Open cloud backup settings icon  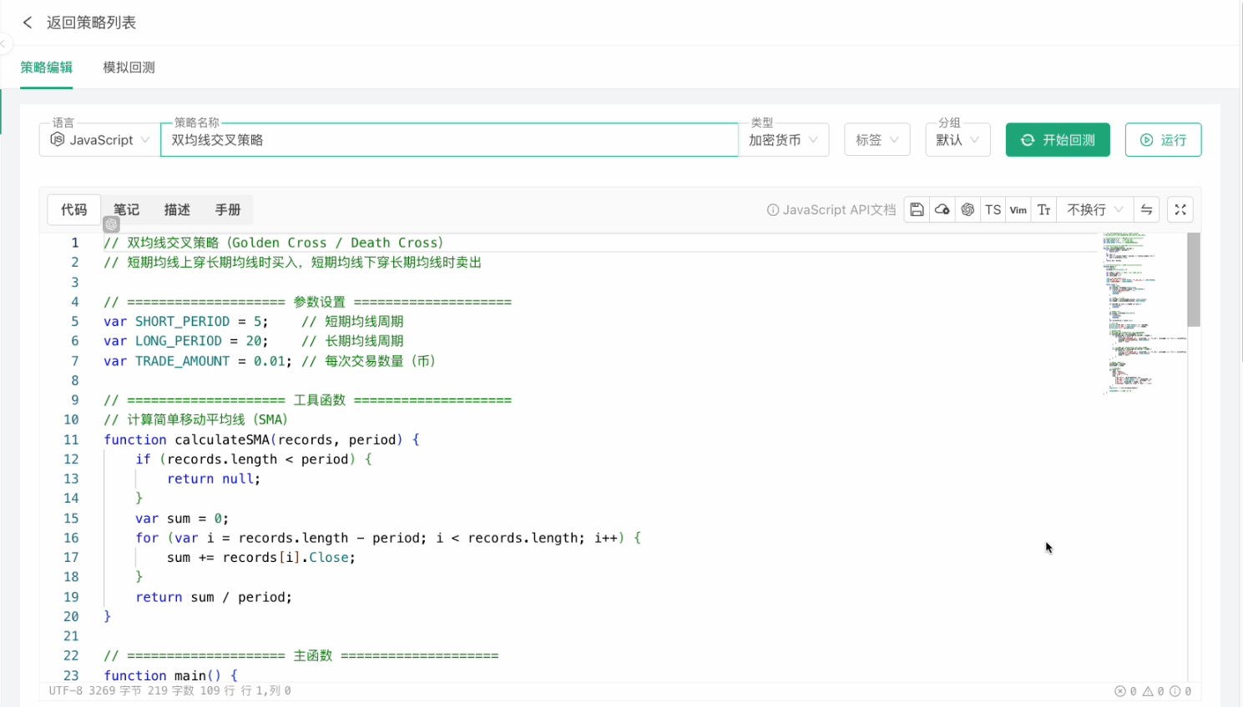click(x=942, y=210)
